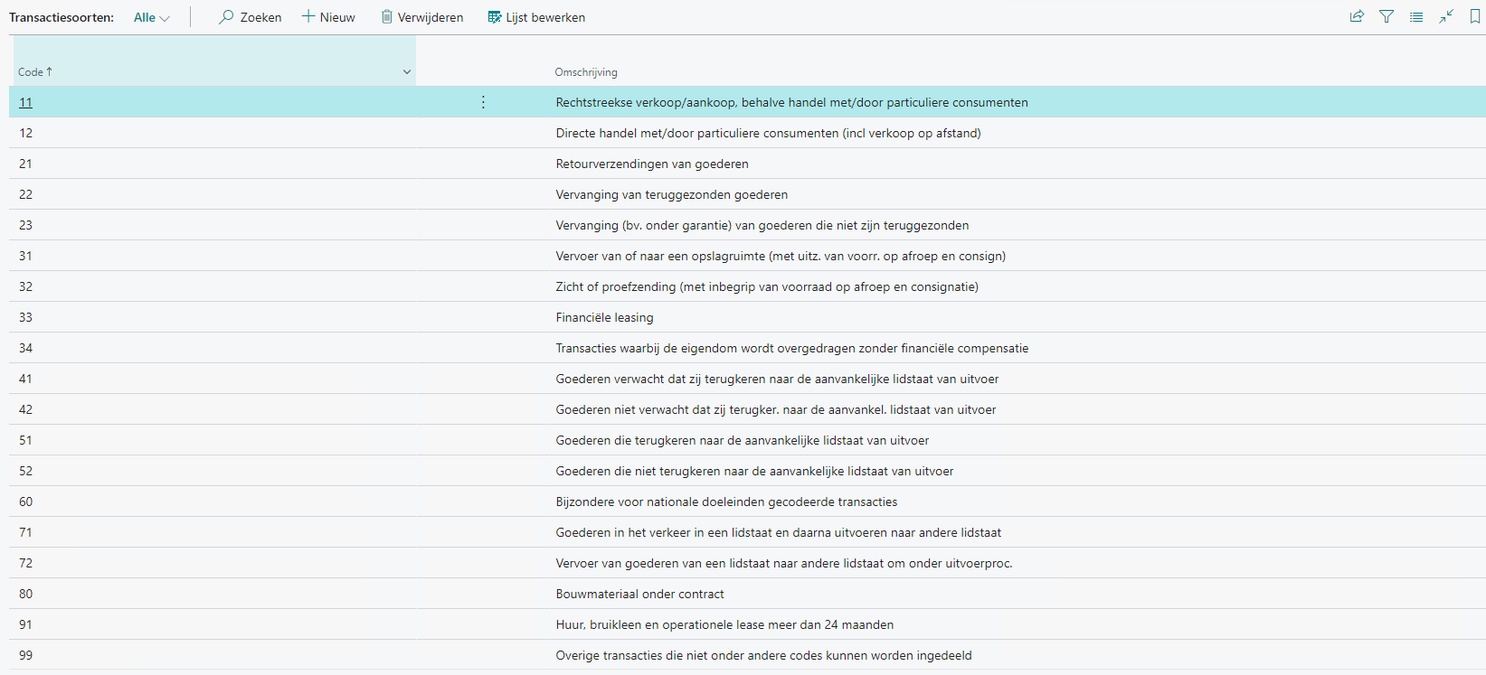
Task: Click the Nieuw plus icon
Action: click(308, 17)
